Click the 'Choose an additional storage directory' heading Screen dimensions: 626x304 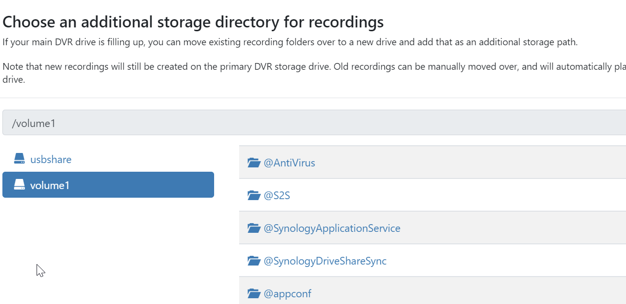[193, 22]
